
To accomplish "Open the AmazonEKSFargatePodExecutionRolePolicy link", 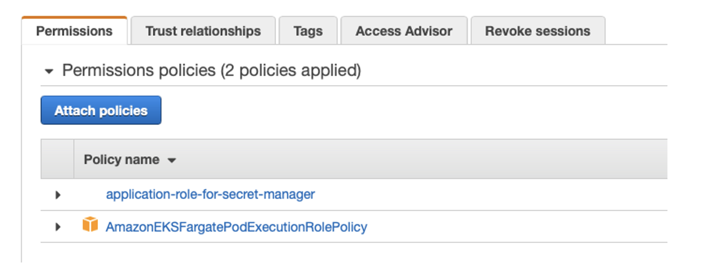I will [x=236, y=227].
